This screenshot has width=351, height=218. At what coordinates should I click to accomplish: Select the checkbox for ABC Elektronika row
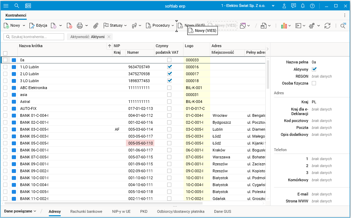pos(5,88)
